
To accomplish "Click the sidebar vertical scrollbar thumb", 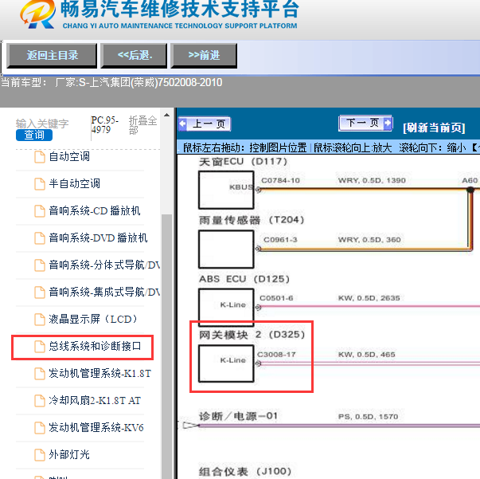I will point(166,347).
